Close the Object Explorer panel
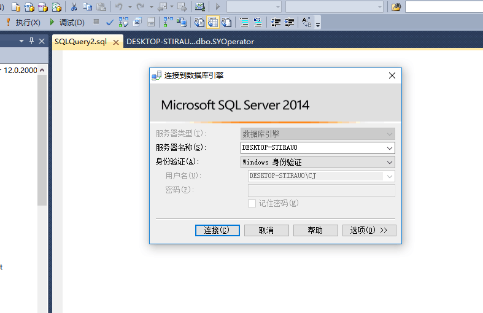This screenshot has width=483, height=313. [x=42, y=41]
